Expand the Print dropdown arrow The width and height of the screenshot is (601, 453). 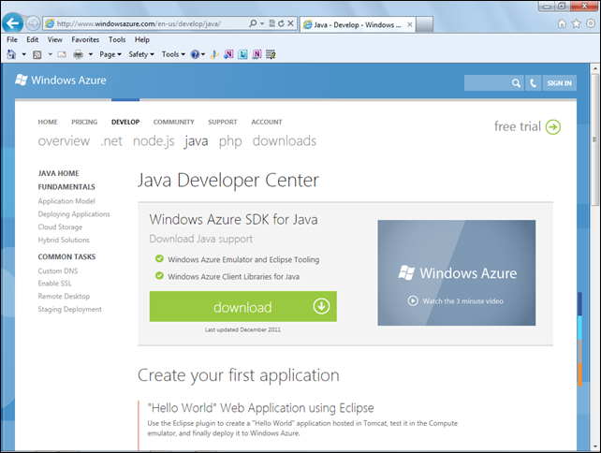[x=91, y=54]
